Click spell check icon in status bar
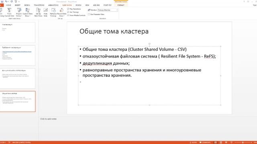The width and height of the screenshot is (257, 144). 9,142
